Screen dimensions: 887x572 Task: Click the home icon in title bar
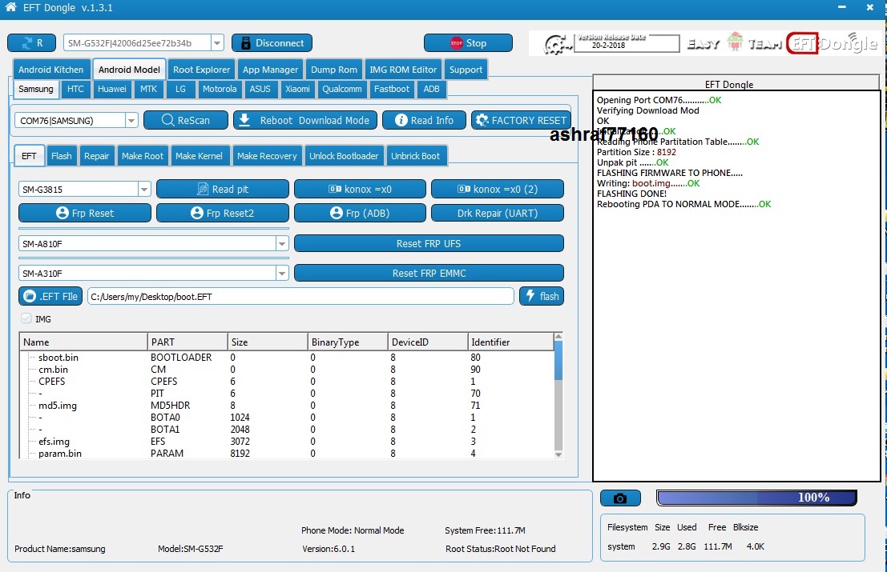(10, 7)
